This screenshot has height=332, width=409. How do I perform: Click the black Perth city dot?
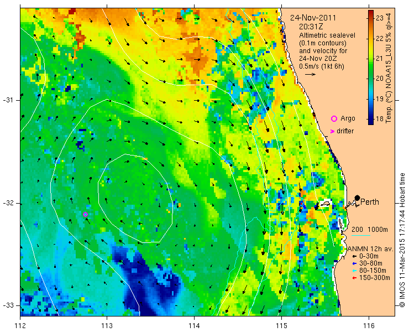[x=358, y=198]
